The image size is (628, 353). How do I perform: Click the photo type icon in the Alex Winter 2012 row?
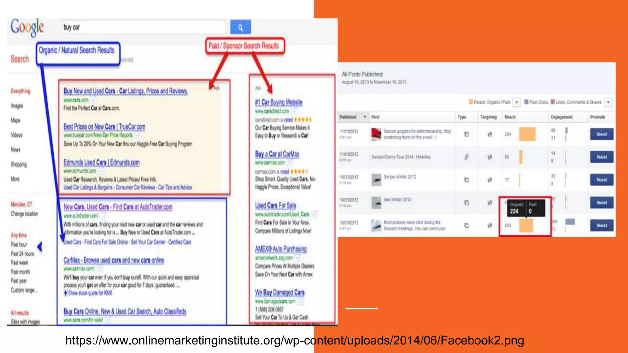[x=466, y=203]
